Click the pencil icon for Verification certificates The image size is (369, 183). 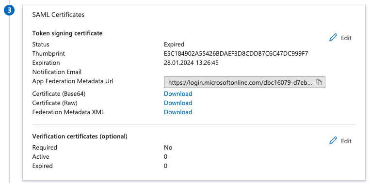pyautogui.click(x=333, y=140)
